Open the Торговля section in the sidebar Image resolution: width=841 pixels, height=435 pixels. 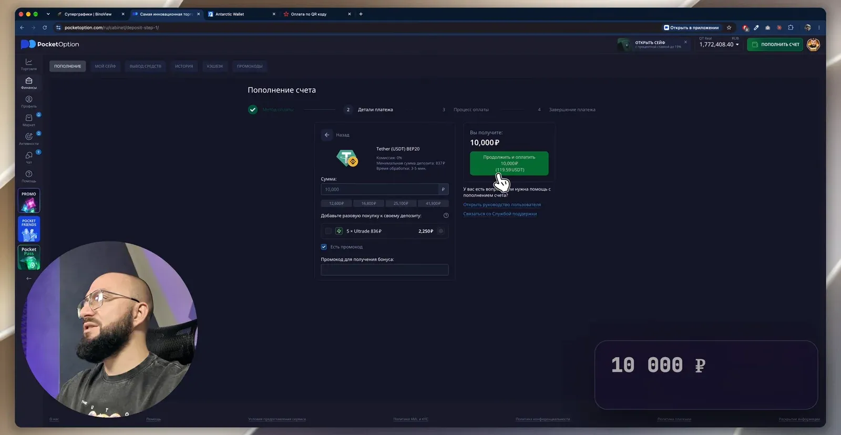click(x=29, y=64)
